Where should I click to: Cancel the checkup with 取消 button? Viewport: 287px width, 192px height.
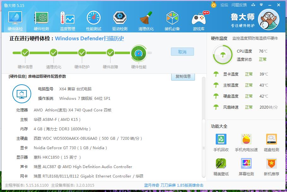[182, 52]
